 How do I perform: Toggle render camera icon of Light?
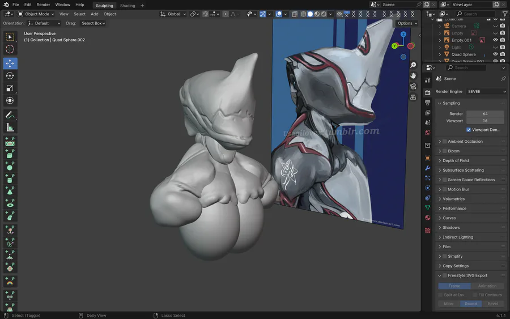tap(503, 47)
